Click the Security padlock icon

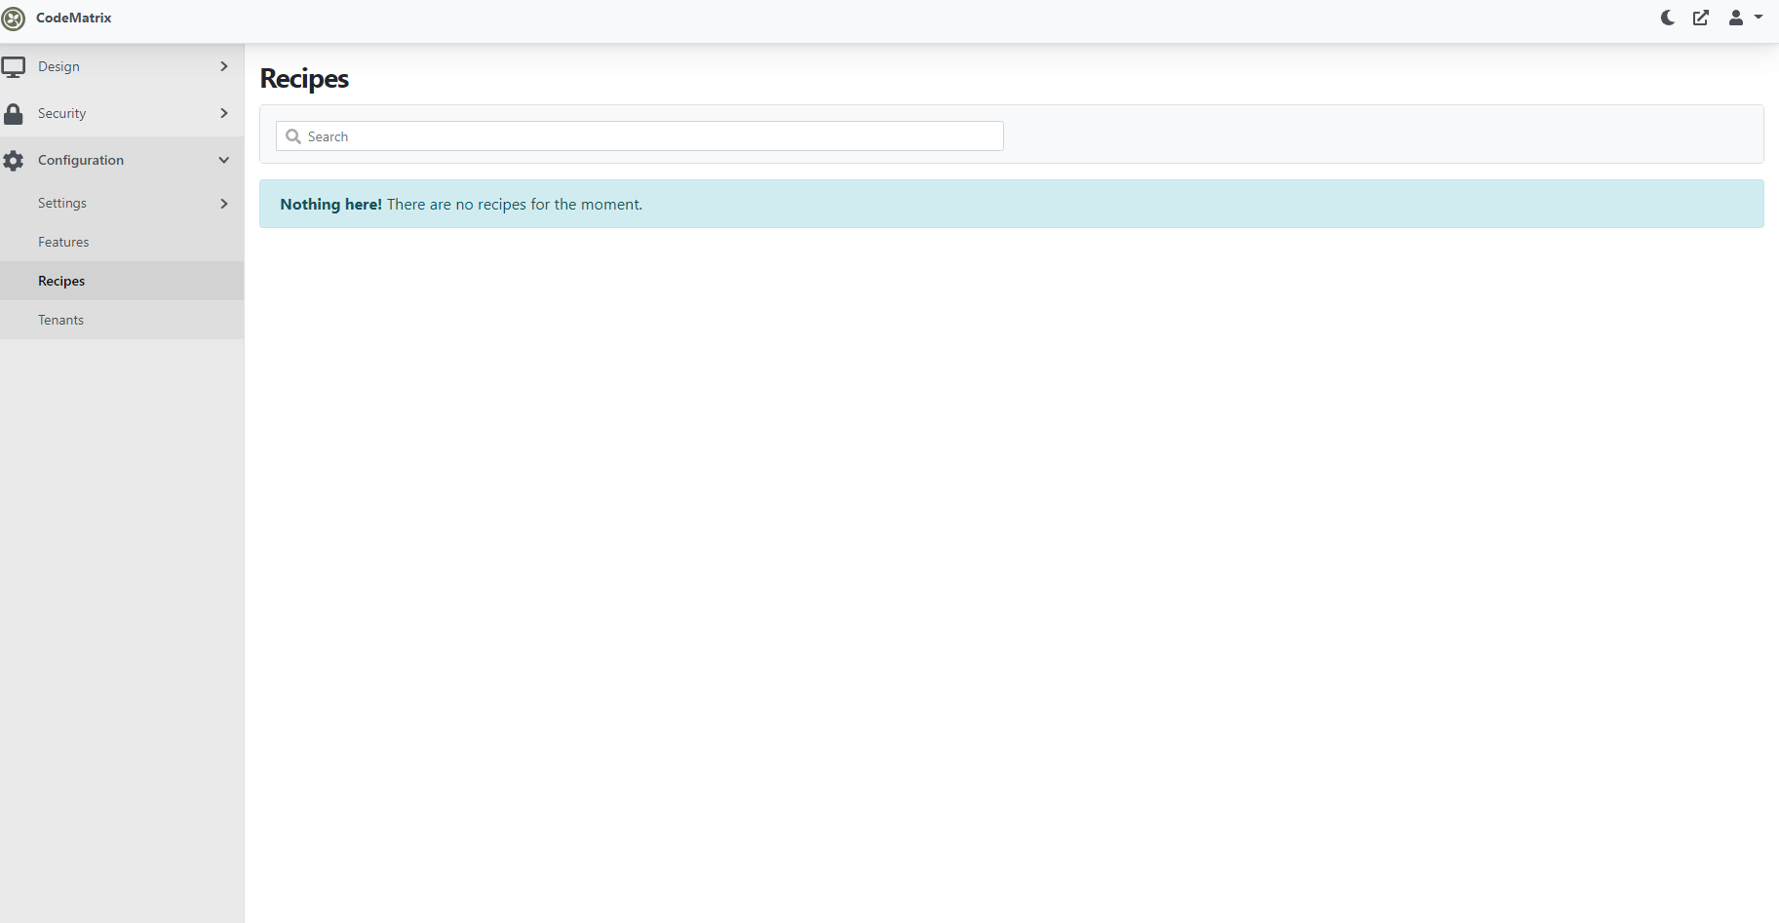point(14,113)
